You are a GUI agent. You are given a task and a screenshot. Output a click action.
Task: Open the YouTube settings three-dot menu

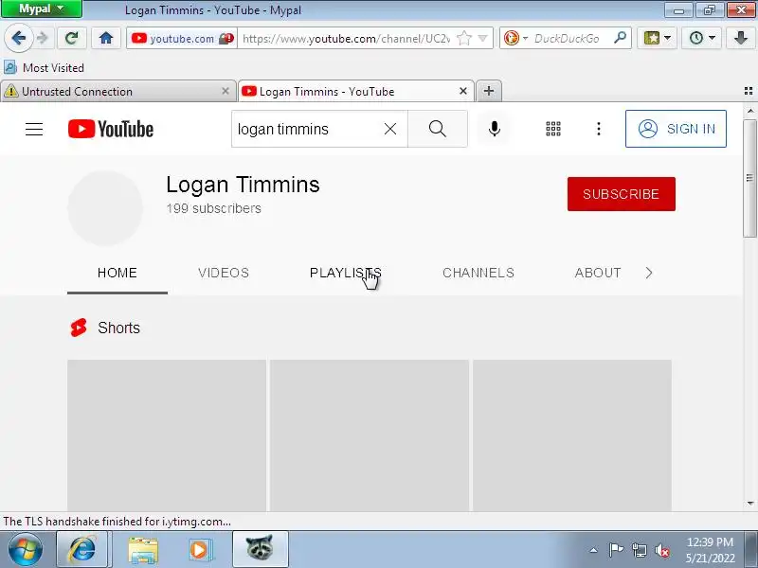point(599,129)
